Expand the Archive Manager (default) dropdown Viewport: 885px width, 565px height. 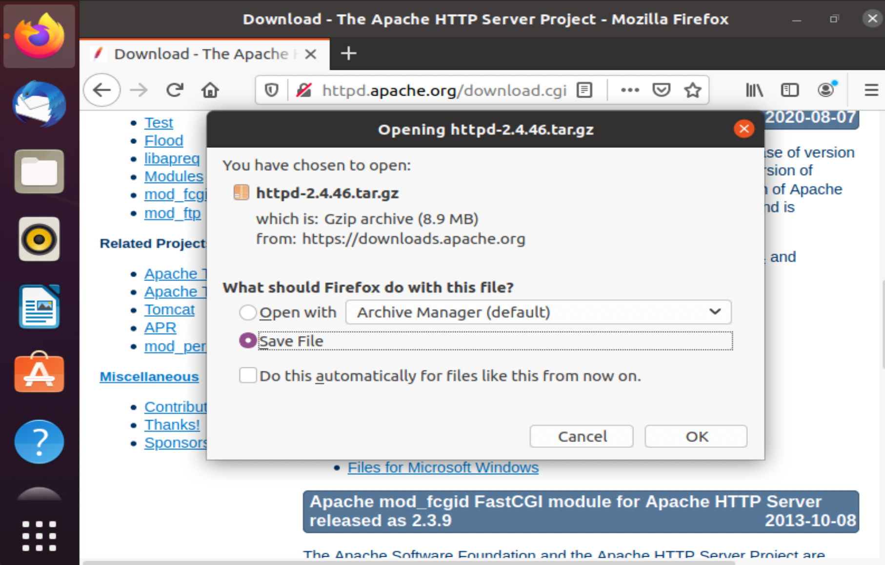coord(539,312)
